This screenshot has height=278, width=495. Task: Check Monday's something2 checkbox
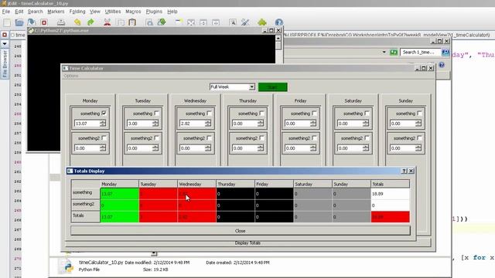click(104, 138)
